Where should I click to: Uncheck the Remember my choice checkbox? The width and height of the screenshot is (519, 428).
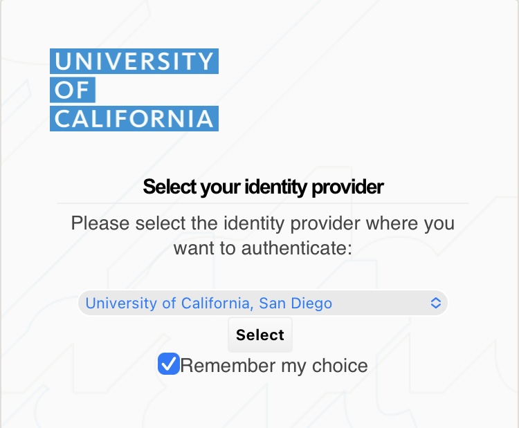[169, 364]
